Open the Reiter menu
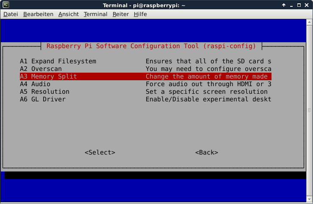The width and height of the screenshot is (313, 204). pos(121,14)
